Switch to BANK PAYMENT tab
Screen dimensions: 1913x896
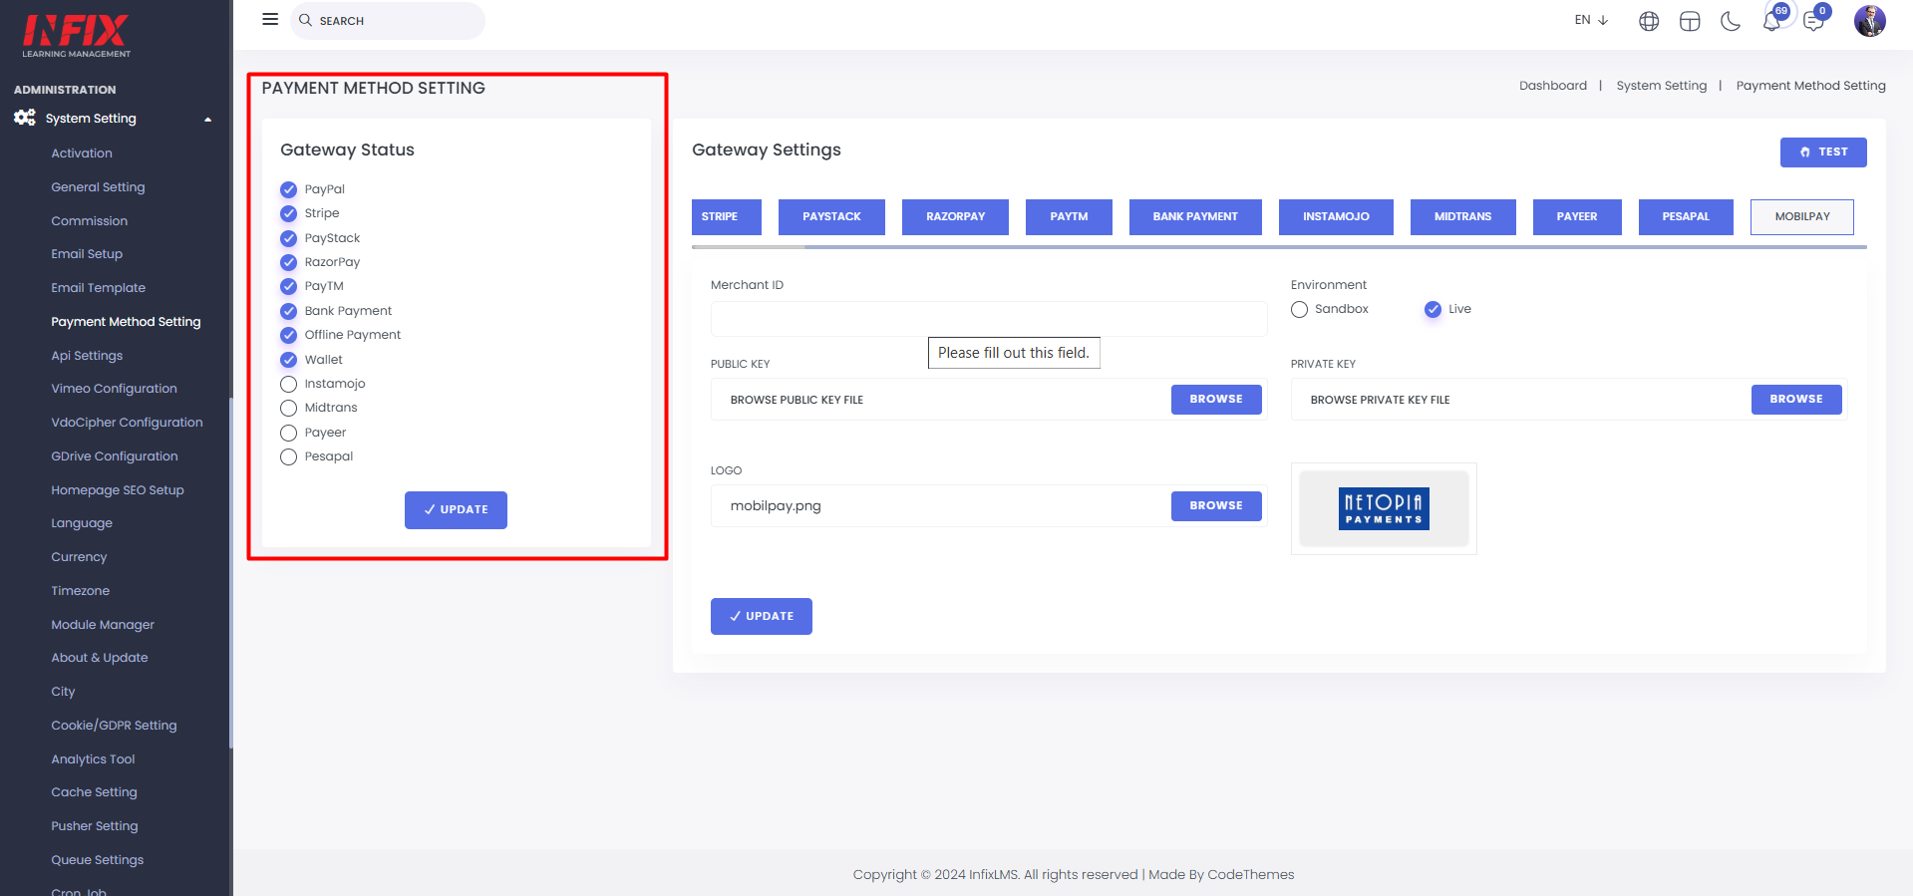coord(1195,216)
